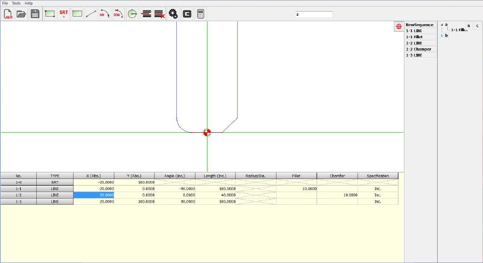Viewport: 483px width, 263px height.
Task: Choose the CCW counterclockwise arc tool
Action: [x=118, y=14]
